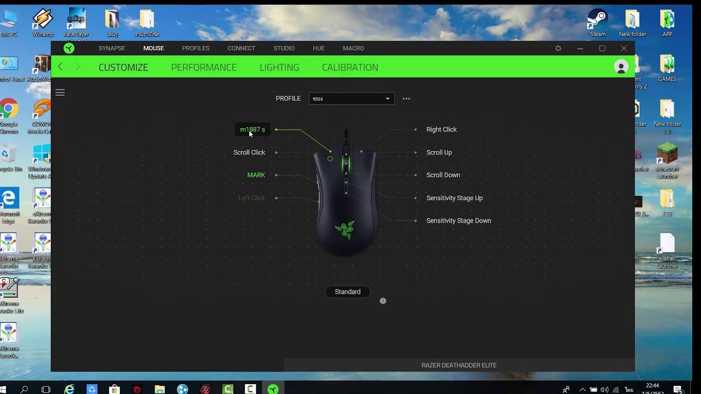Click the Scroll Down assignment
Image resolution: width=701 pixels, height=394 pixels.
[443, 175]
